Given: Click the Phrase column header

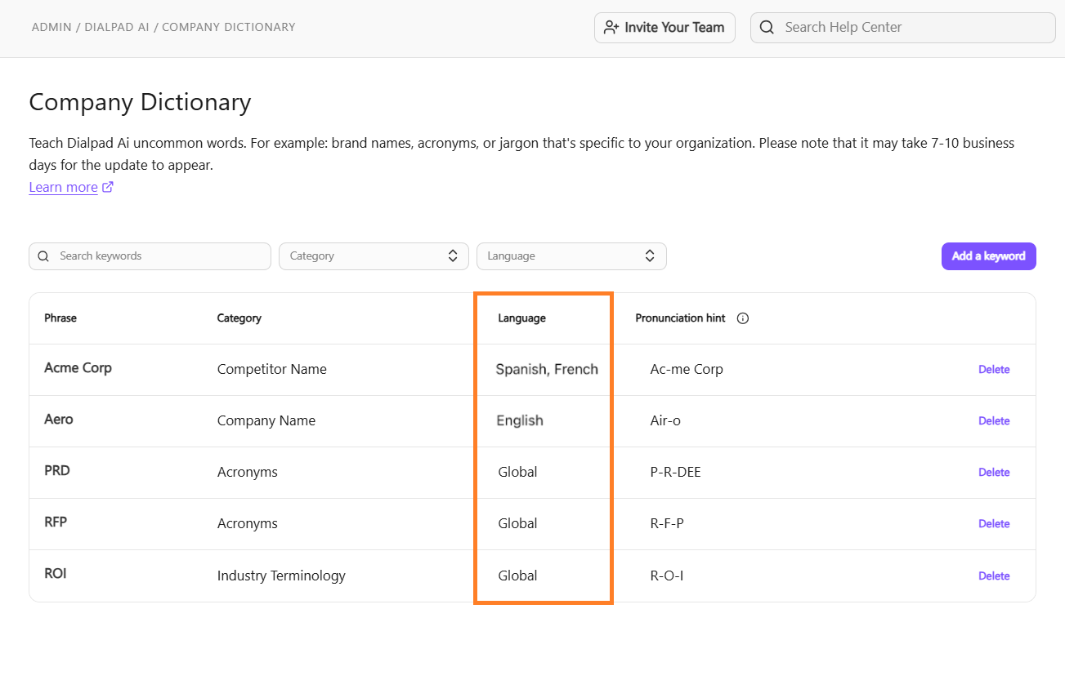Looking at the screenshot, I should tap(60, 318).
